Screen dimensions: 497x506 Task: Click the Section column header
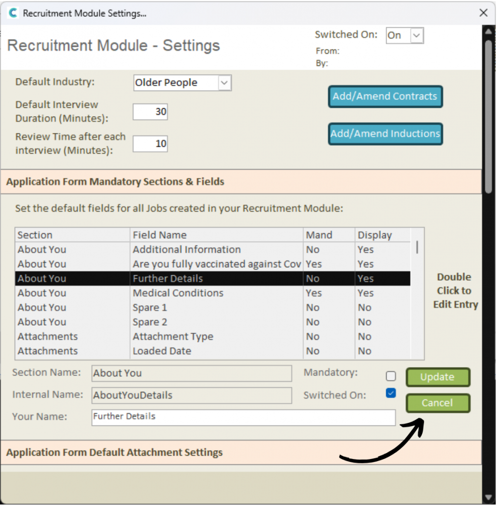pos(72,235)
